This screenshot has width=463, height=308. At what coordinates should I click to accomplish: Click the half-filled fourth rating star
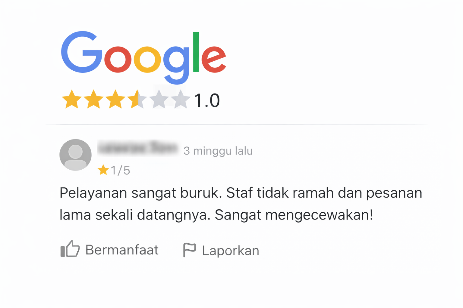[137, 99]
